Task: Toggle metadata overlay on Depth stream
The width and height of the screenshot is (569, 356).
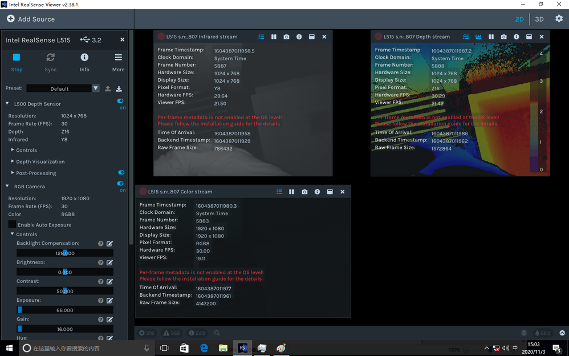Action: [466, 37]
